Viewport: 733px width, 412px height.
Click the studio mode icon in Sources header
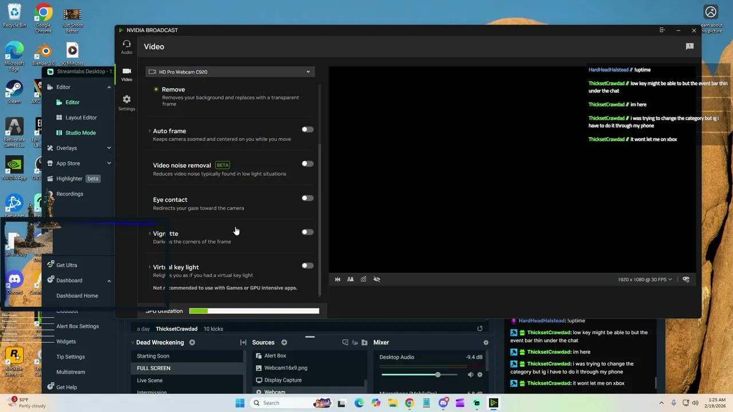tap(345, 342)
